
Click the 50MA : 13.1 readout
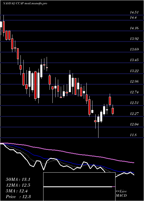click(x=18, y=179)
